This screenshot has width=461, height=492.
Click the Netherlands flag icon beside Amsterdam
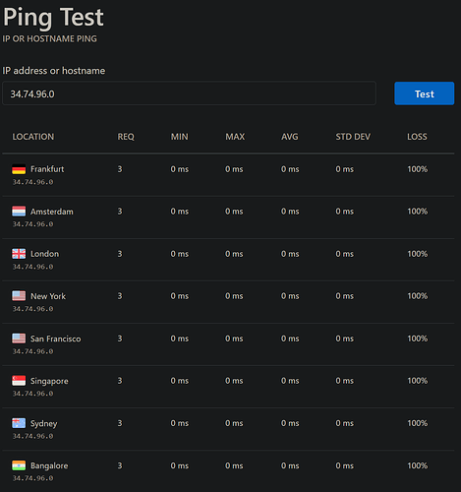[19, 212]
